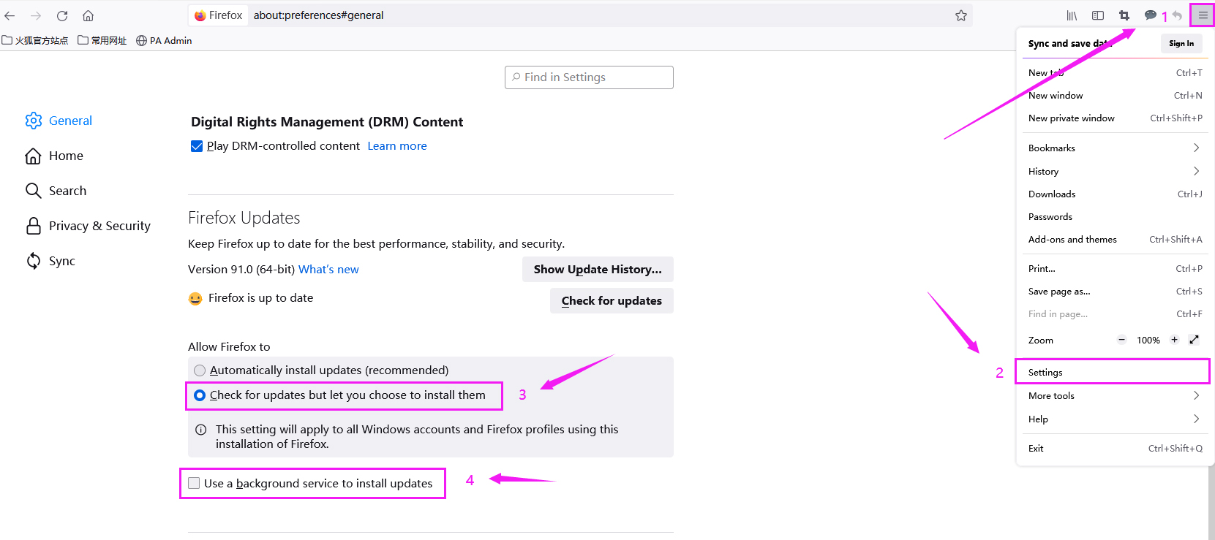Select Automatically install updates option
This screenshot has height=540, width=1215.
pyautogui.click(x=200, y=370)
